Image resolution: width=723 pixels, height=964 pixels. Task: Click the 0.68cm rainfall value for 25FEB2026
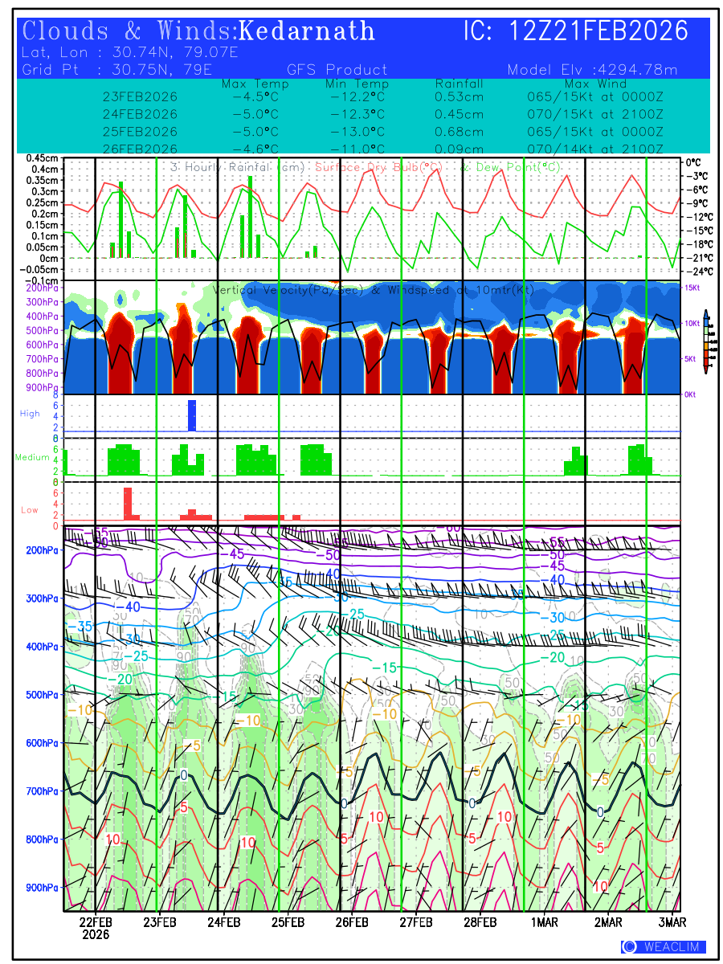459,132
